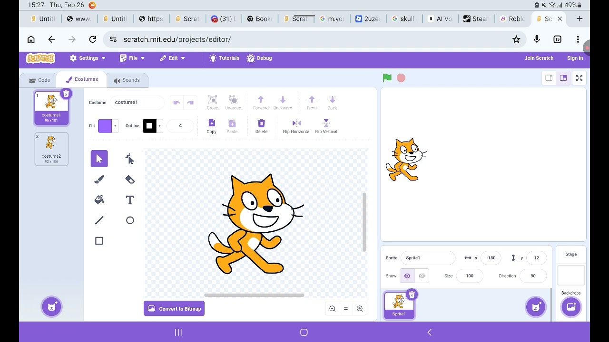The height and width of the screenshot is (342, 609).
Task: Select the Fill bucket tool
Action: (x=99, y=200)
